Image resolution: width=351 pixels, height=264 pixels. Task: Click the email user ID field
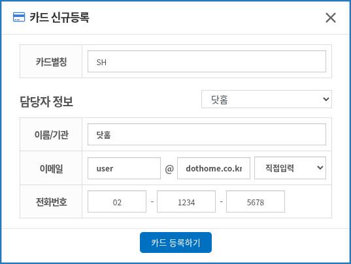click(x=124, y=168)
